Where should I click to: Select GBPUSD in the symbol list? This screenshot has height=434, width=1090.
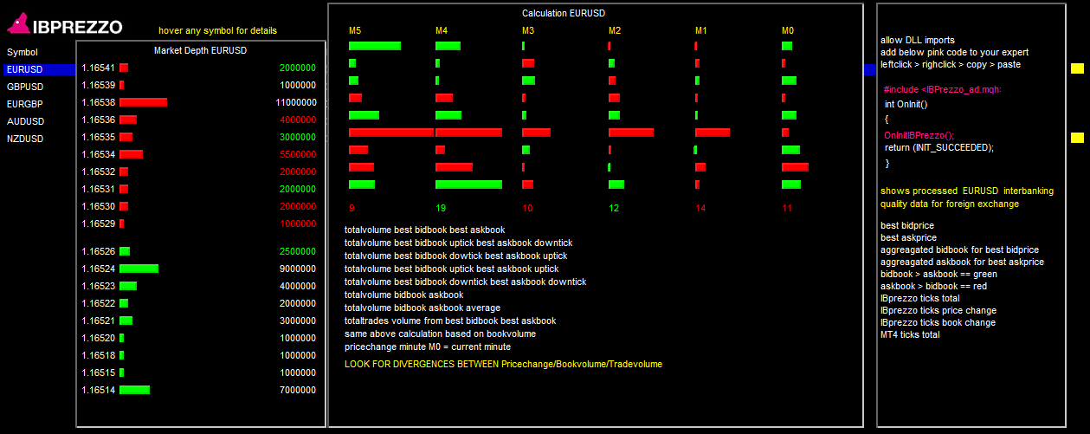click(25, 87)
